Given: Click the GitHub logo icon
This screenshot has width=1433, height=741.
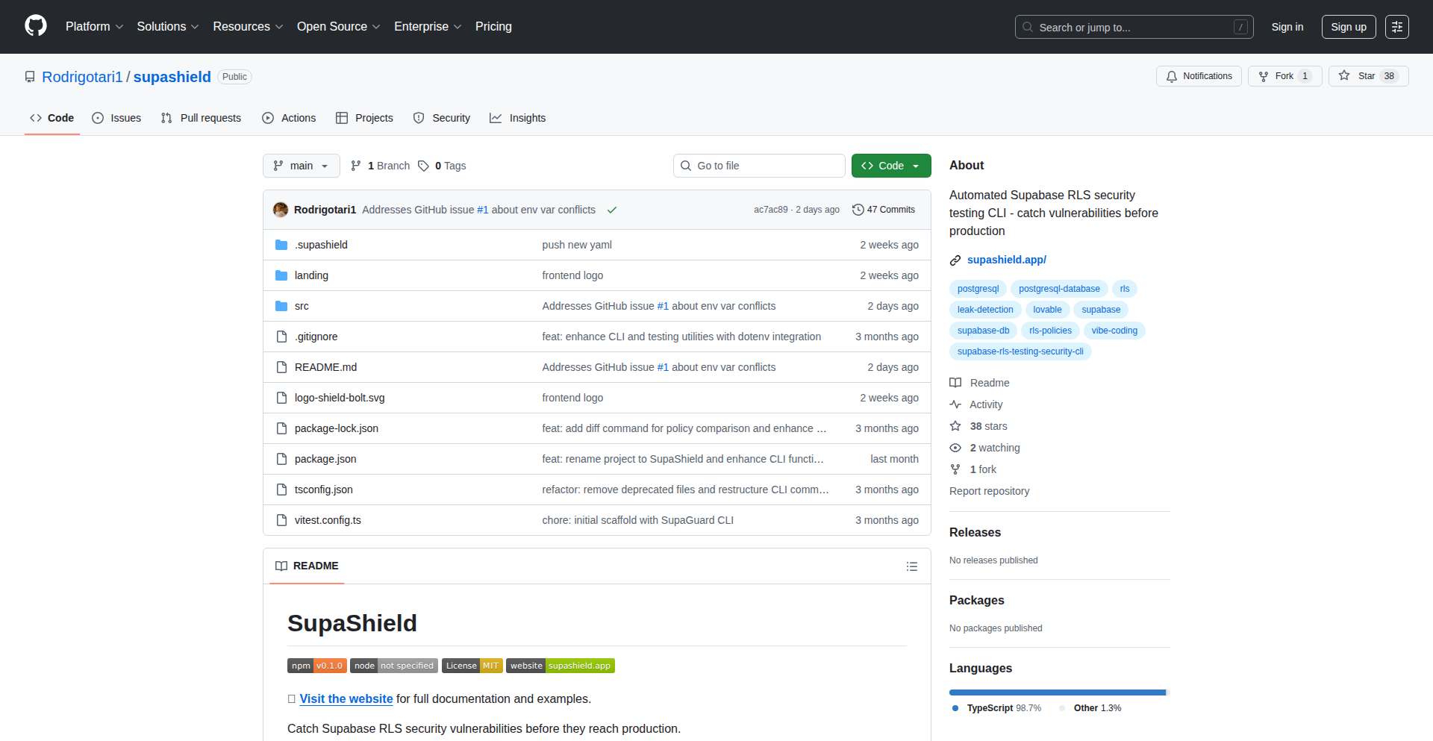Looking at the screenshot, I should coord(36,26).
